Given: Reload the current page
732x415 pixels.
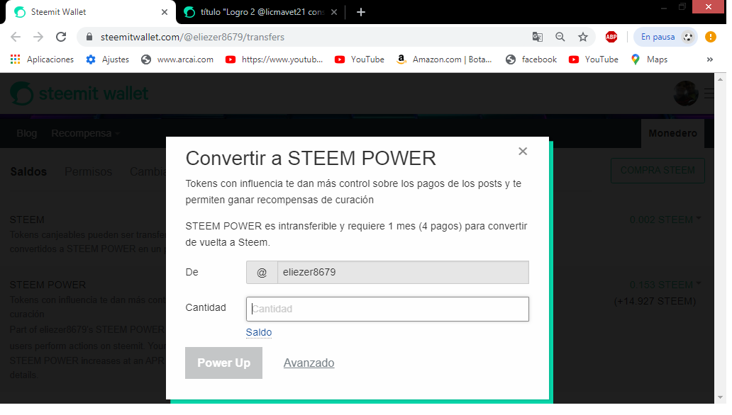Looking at the screenshot, I should click(x=61, y=38).
